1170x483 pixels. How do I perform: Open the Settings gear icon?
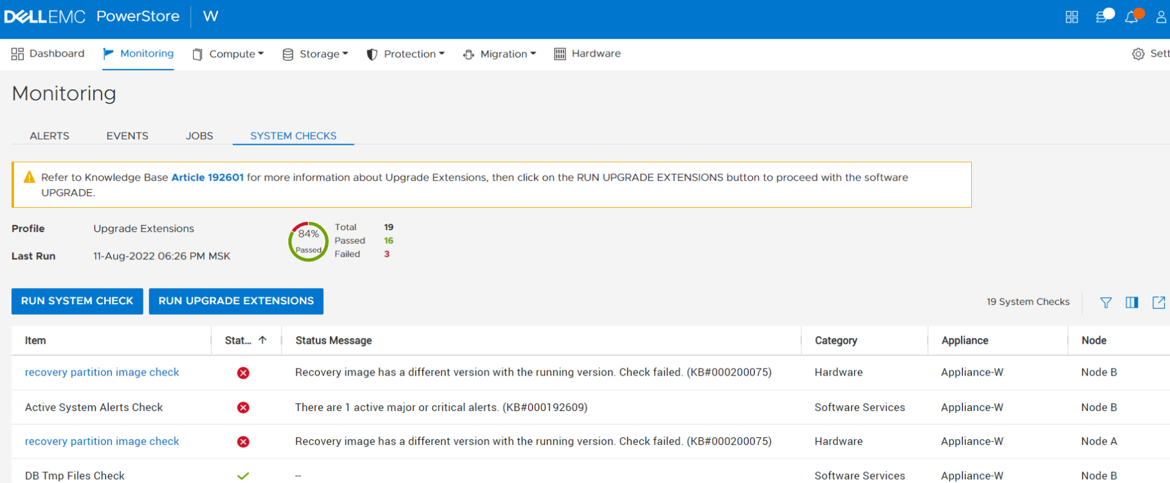coord(1138,54)
